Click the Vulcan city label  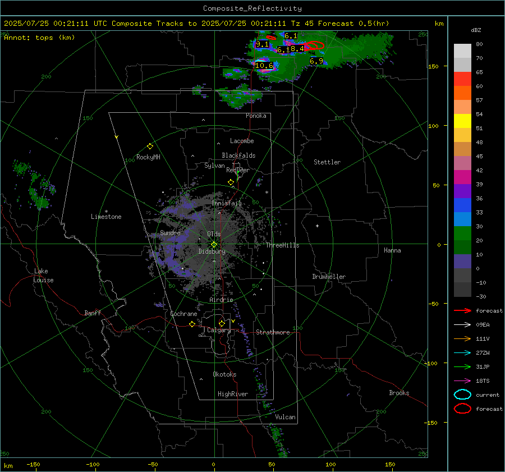[285, 417]
